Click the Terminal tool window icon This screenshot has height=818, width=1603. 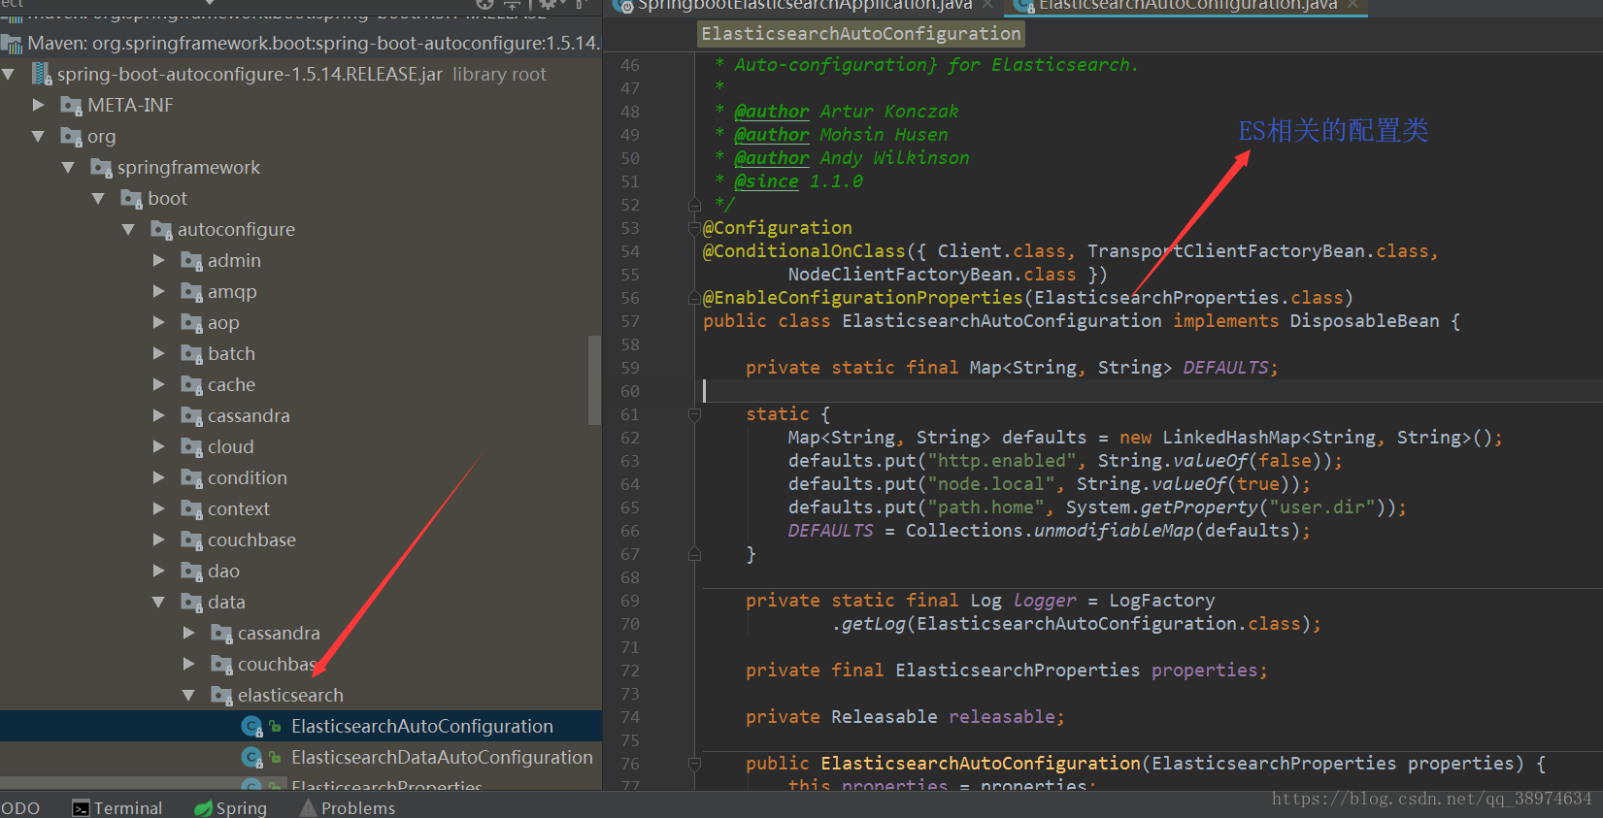82,808
